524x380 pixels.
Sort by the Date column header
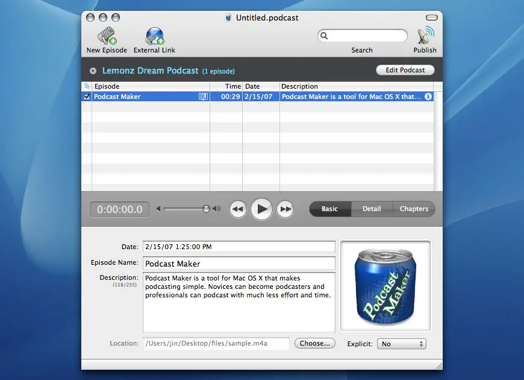(261, 86)
